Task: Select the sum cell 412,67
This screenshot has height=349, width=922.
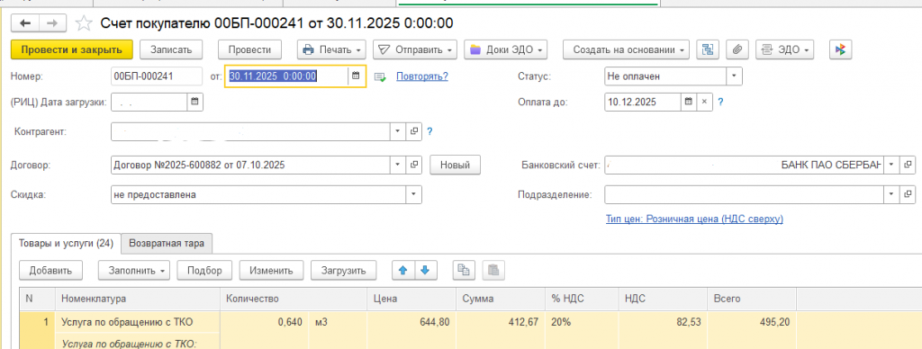Action: [x=501, y=322]
